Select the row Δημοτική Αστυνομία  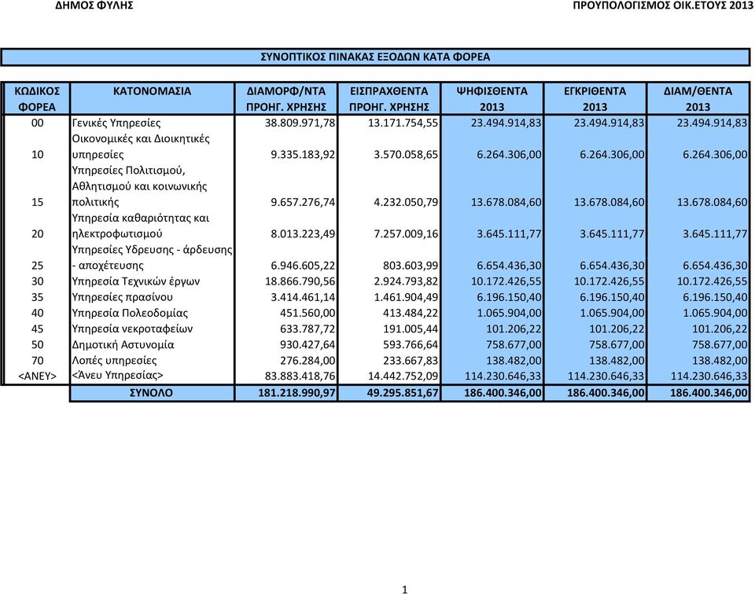(x=123, y=345)
